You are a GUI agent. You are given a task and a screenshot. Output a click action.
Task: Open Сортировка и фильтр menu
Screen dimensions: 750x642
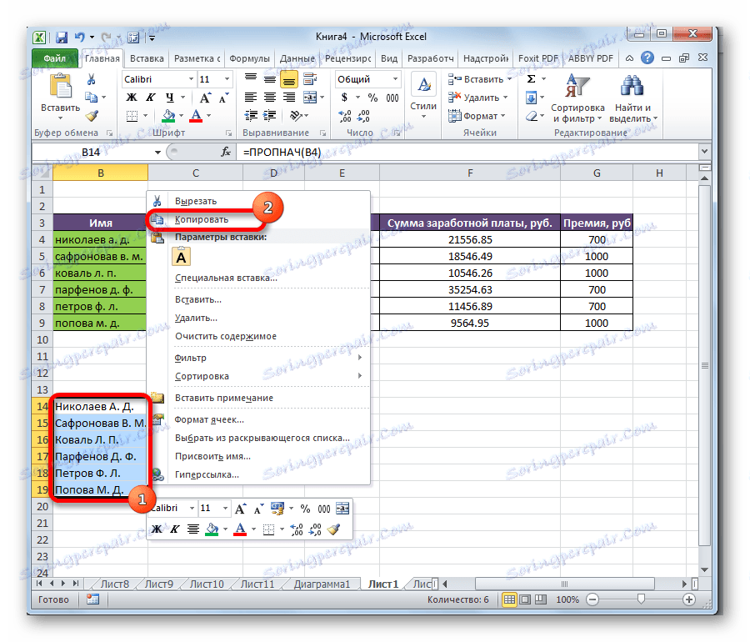pyautogui.click(x=577, y=98)
